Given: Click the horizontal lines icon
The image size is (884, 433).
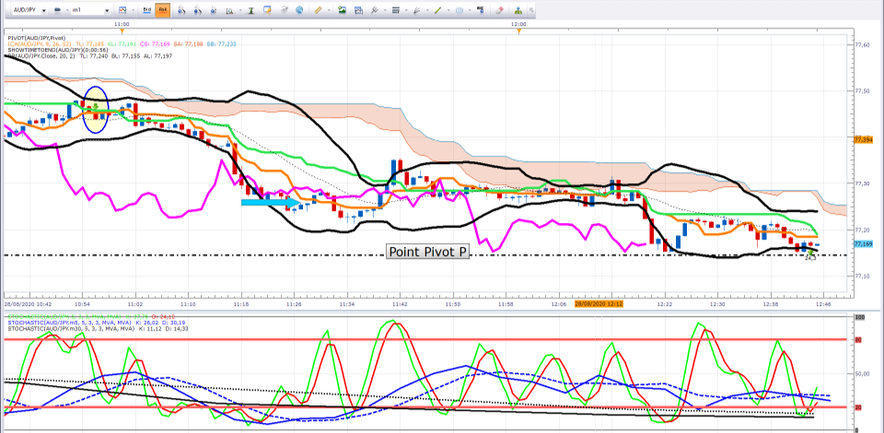Looking at the screenshot, I should point(396,10).
